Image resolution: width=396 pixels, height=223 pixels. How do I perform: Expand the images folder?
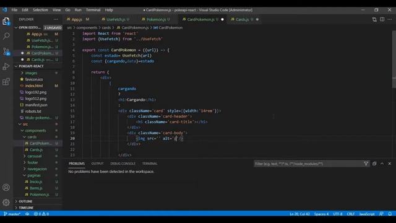[x=31, y=73]
